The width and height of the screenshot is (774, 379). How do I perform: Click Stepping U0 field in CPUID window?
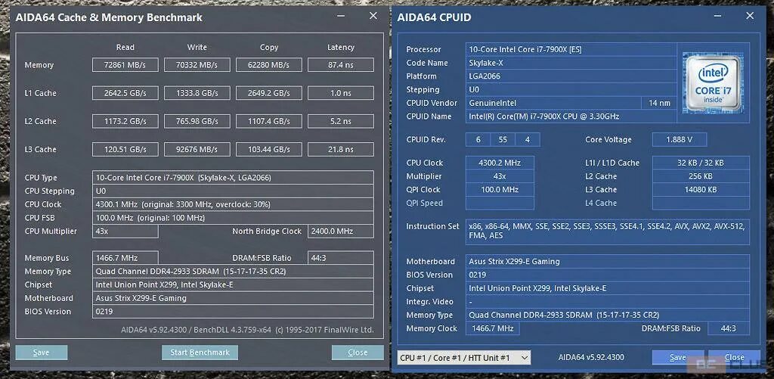pos(571,89)
